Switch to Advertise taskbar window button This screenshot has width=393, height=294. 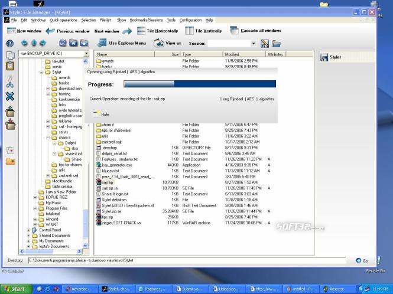(80, 289)
